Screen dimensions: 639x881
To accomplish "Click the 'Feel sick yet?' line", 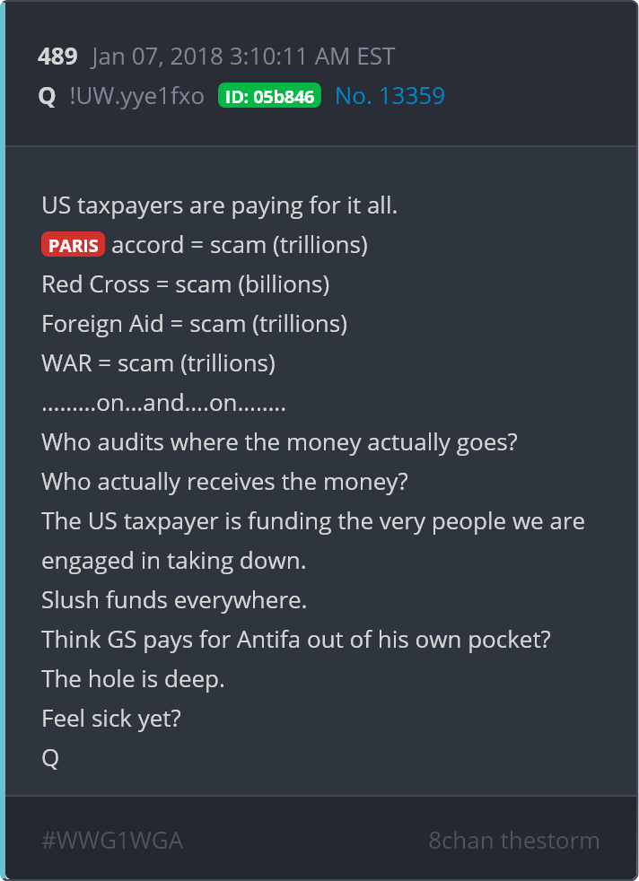I will click(x=111, y=719).
